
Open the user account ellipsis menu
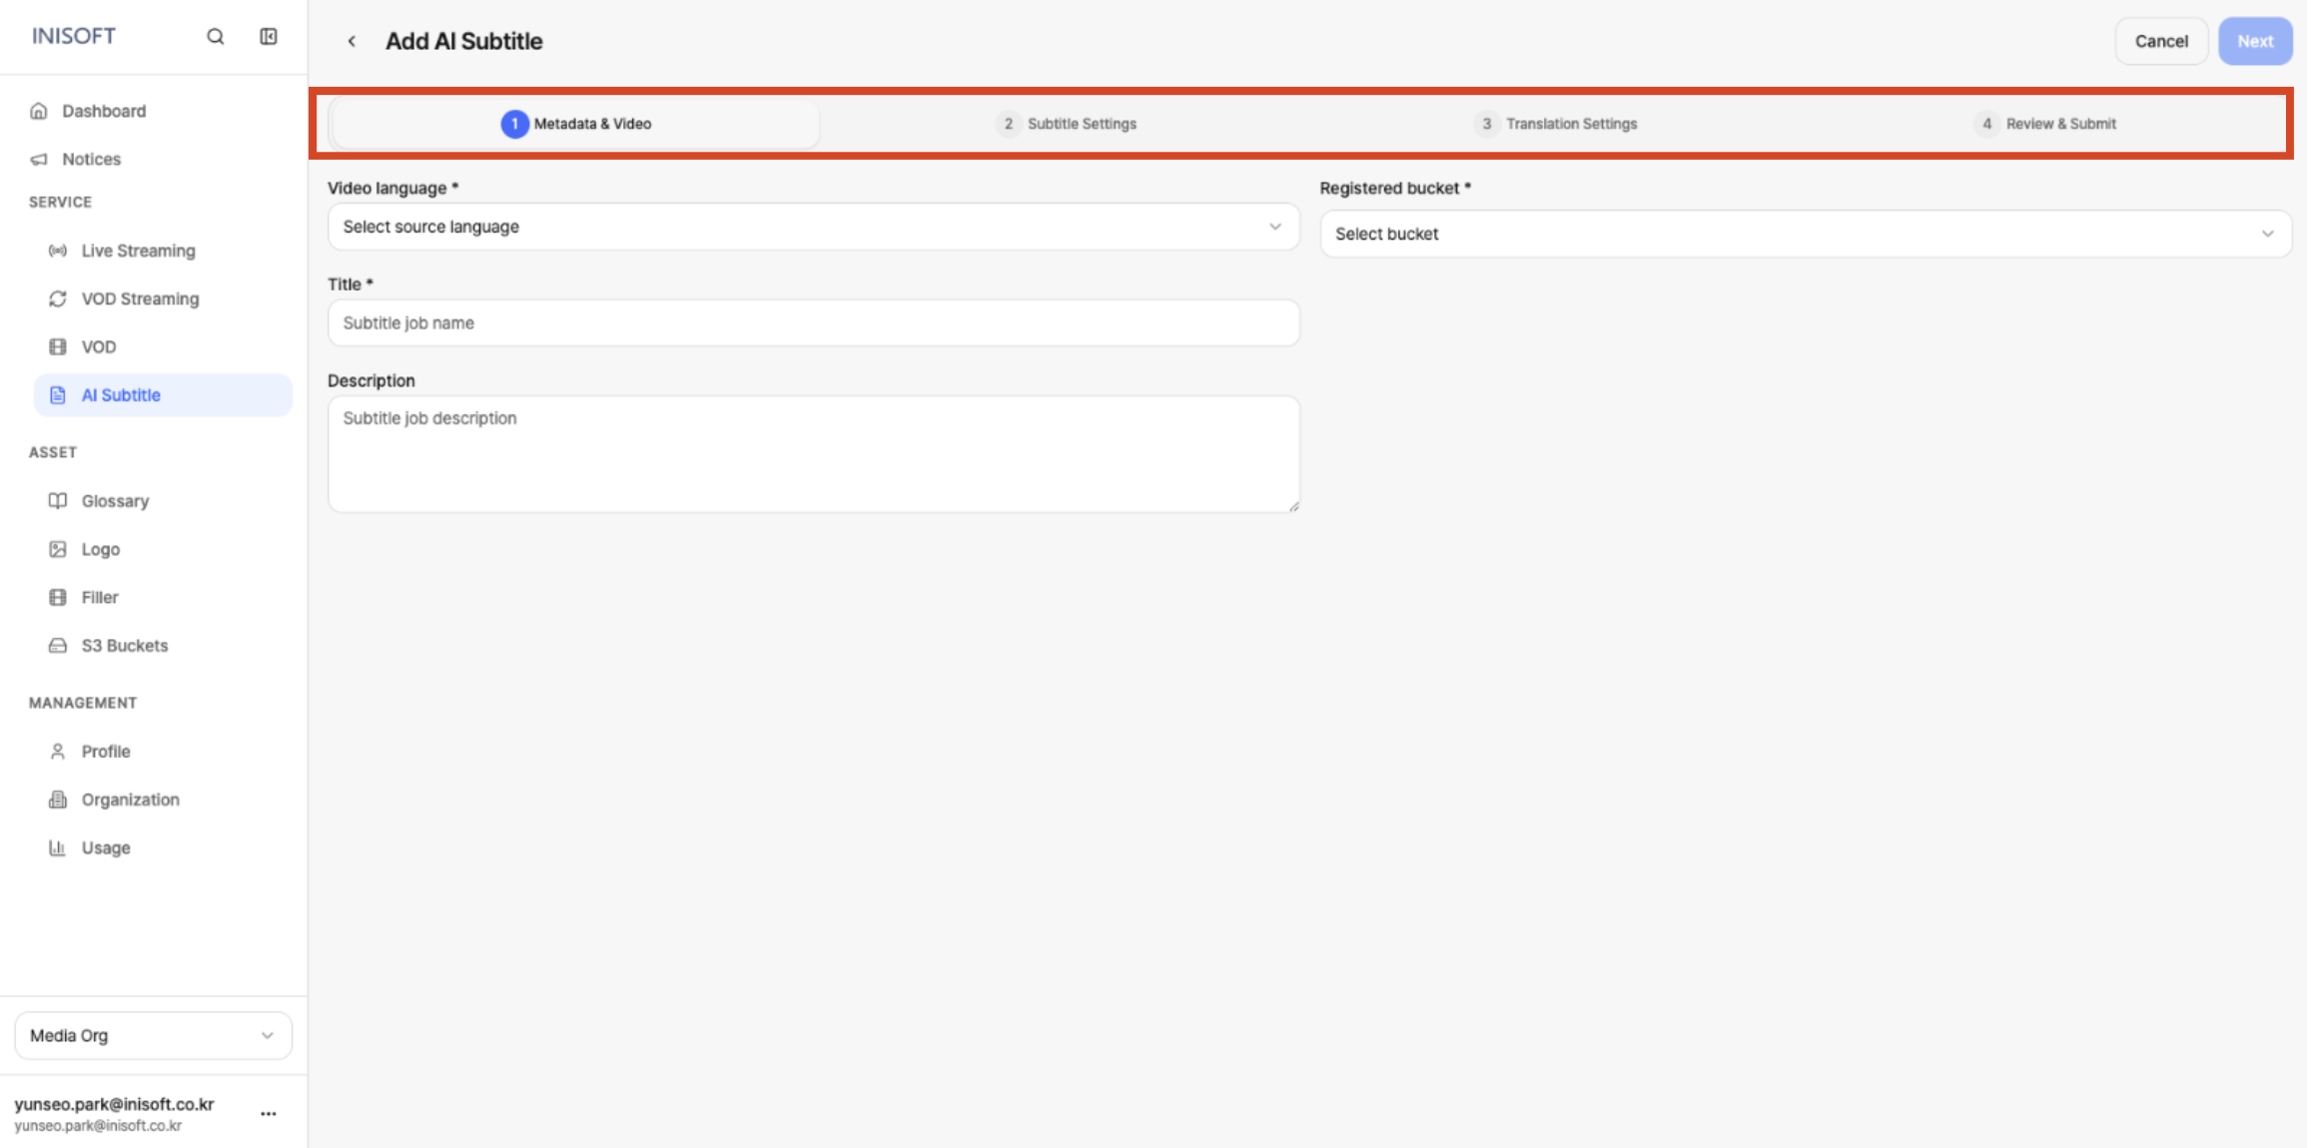(269, 1114)
